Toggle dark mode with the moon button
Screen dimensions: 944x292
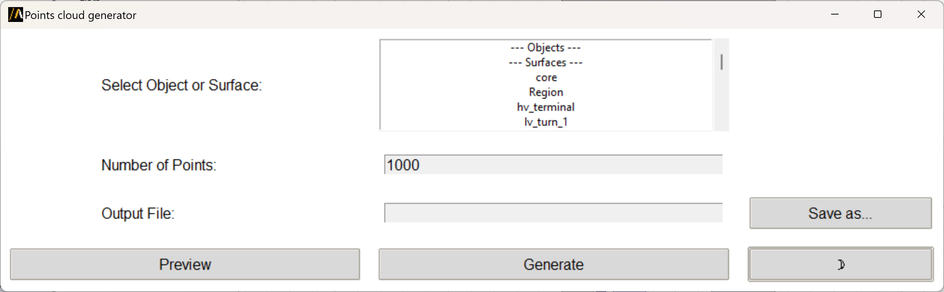pyautogui.click(x=840, y=264)
